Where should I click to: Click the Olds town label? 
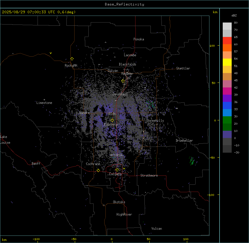coord(112,114)
